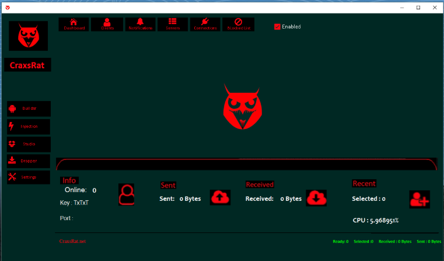Click the CPU : 5.968951% value

(x=376, y=221)
